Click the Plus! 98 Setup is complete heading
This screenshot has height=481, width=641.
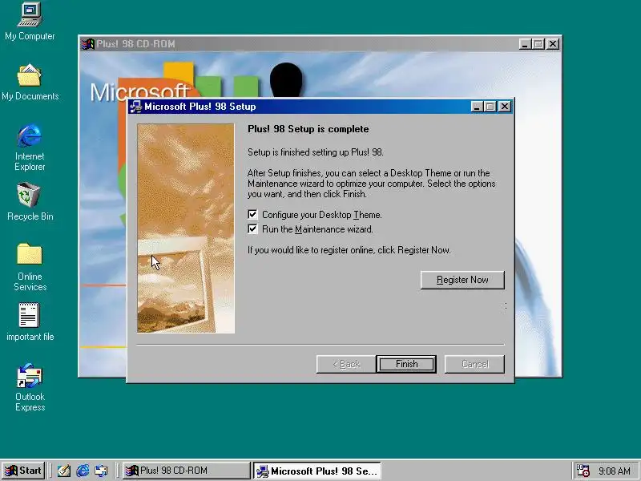point(308,129)
